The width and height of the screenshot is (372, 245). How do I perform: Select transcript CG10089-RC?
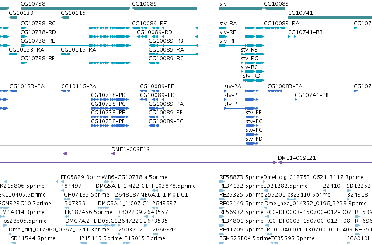click(166, 58)
